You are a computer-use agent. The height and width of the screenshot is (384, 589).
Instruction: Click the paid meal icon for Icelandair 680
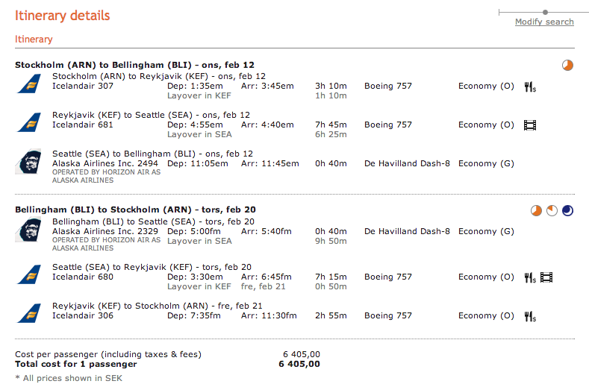click(x=530, y=277)
